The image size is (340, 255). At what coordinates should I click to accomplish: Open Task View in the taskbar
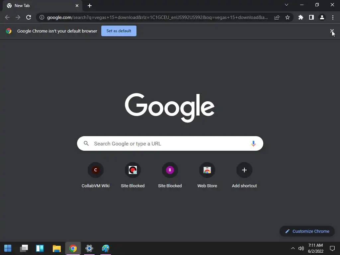(x=24, y=248)
